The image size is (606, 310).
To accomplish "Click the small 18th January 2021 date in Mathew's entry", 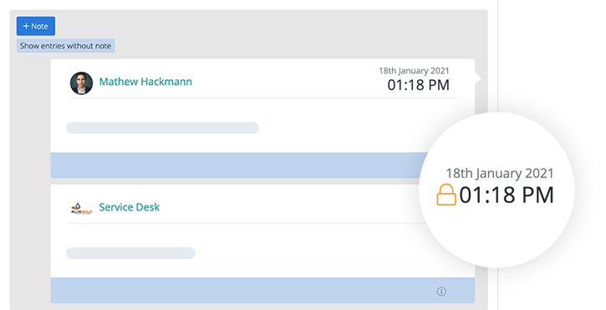I will 414,71.
